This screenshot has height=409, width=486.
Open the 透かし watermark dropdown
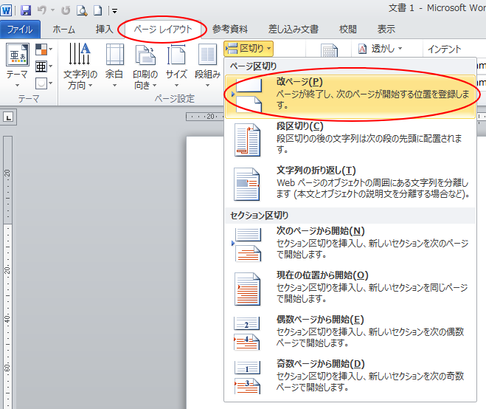point(381,49)
